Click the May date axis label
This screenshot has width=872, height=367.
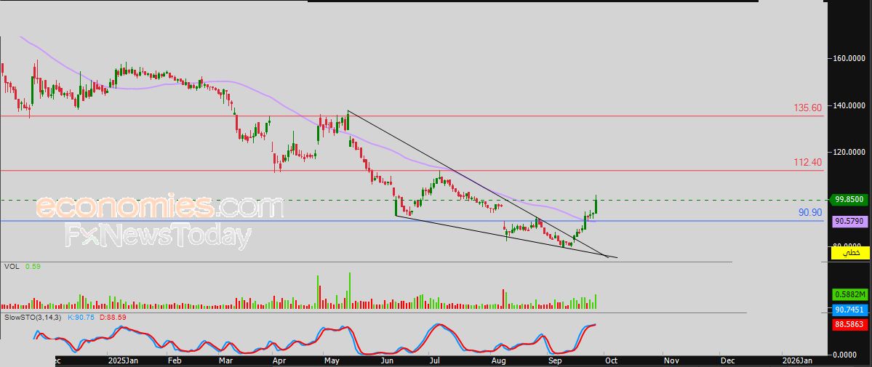(x=332, y=361)
